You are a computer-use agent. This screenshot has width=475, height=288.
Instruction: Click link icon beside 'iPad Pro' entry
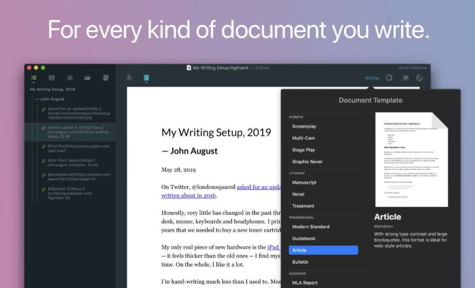[44, 147]
